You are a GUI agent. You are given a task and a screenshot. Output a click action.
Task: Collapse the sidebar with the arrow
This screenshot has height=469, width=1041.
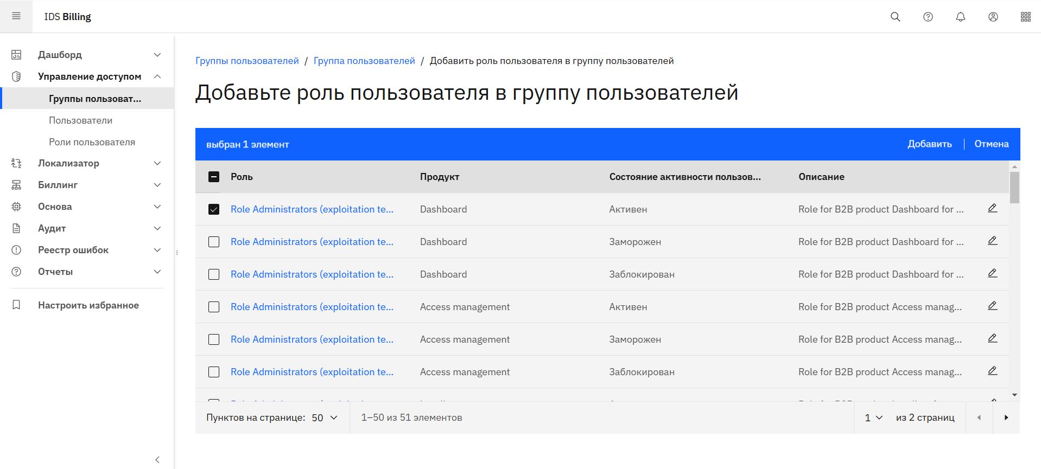(x=157, y=460)
